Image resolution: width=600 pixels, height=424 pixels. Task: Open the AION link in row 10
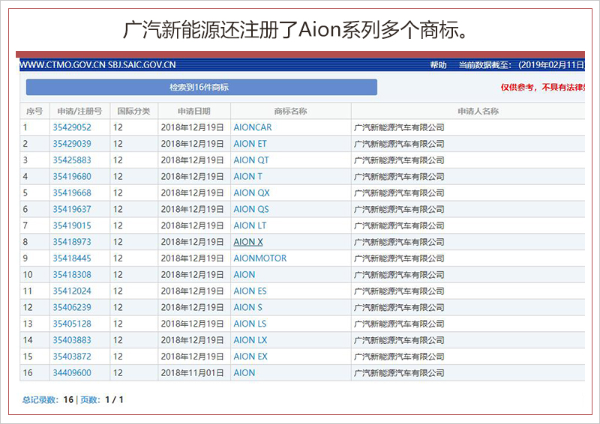[244, 274]
